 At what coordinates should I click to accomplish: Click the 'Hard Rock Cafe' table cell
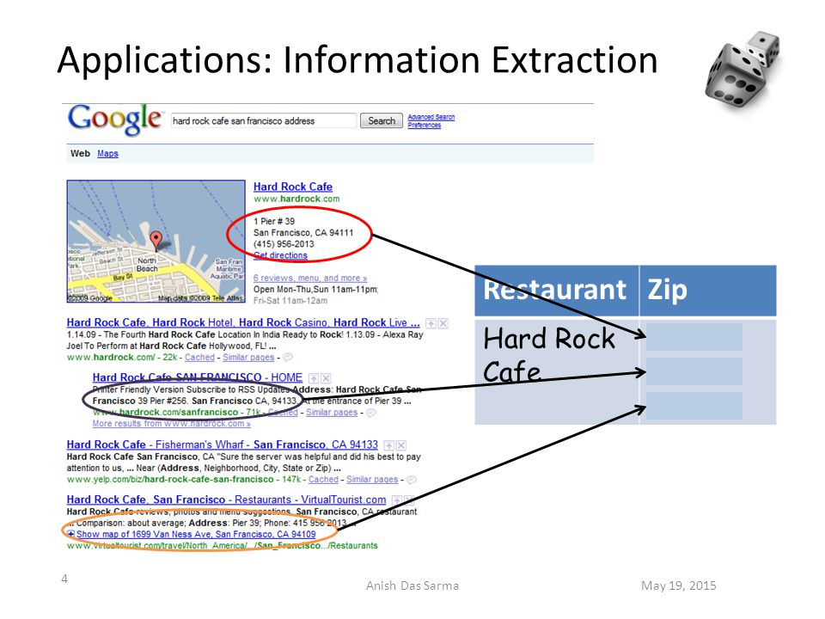tap(557, 371)
